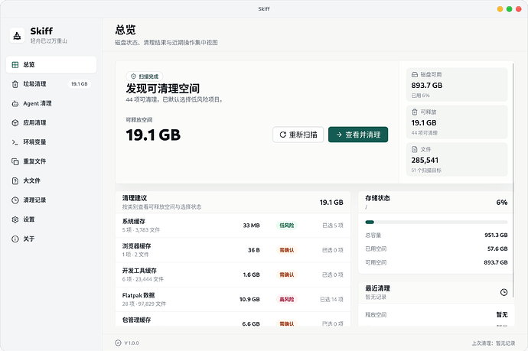528x351 pixels.
Task: Select the 开发工具缓存 row
Action: pos(233,275)
